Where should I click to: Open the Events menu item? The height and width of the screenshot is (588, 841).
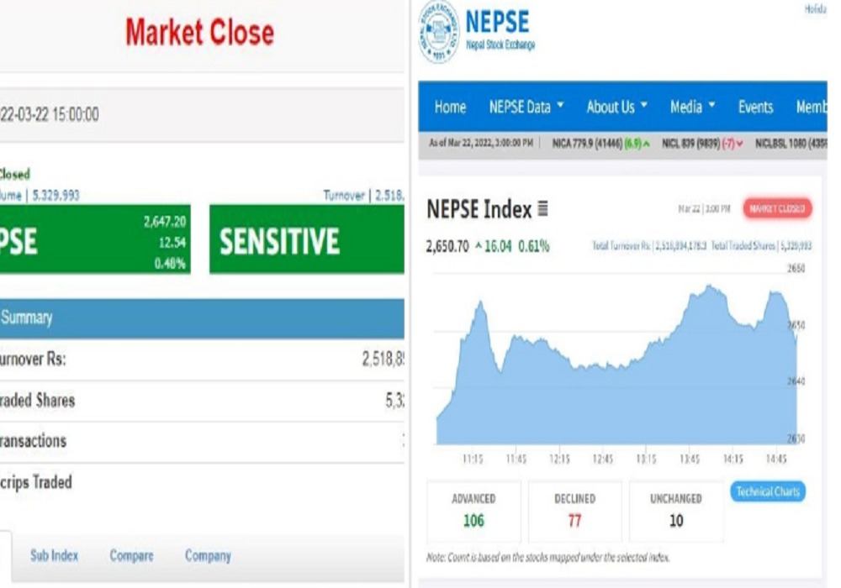pyautogui.click(x=755, y=108)
